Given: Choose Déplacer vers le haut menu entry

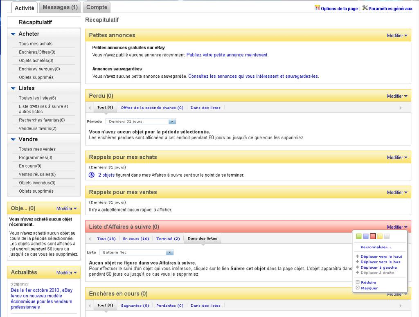Looking at the screenshot, I should (x=381, y=256).
